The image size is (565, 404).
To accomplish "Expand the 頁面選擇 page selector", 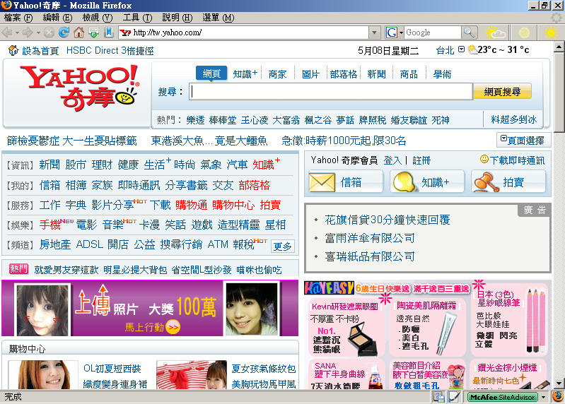I will (x=523, y=140).
